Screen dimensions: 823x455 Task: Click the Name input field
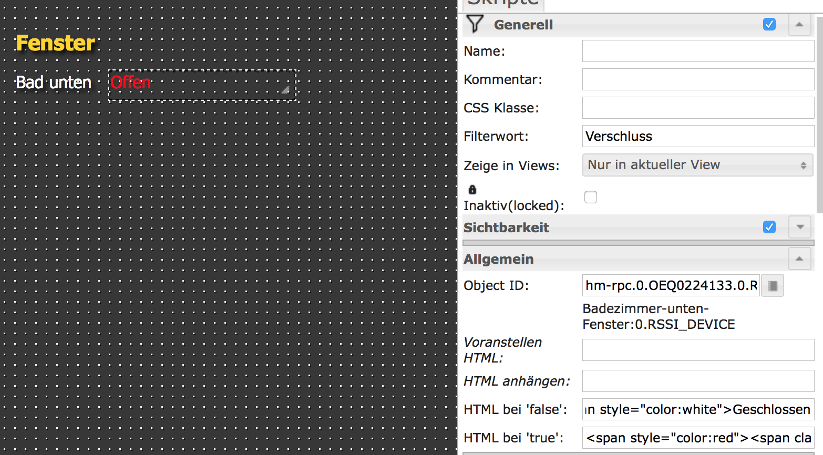point(698,51)
